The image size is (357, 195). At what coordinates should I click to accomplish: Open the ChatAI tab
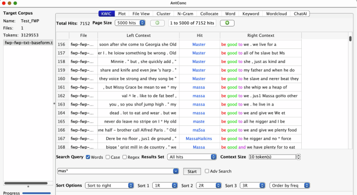pyautogui.click(x=300, y=14)
